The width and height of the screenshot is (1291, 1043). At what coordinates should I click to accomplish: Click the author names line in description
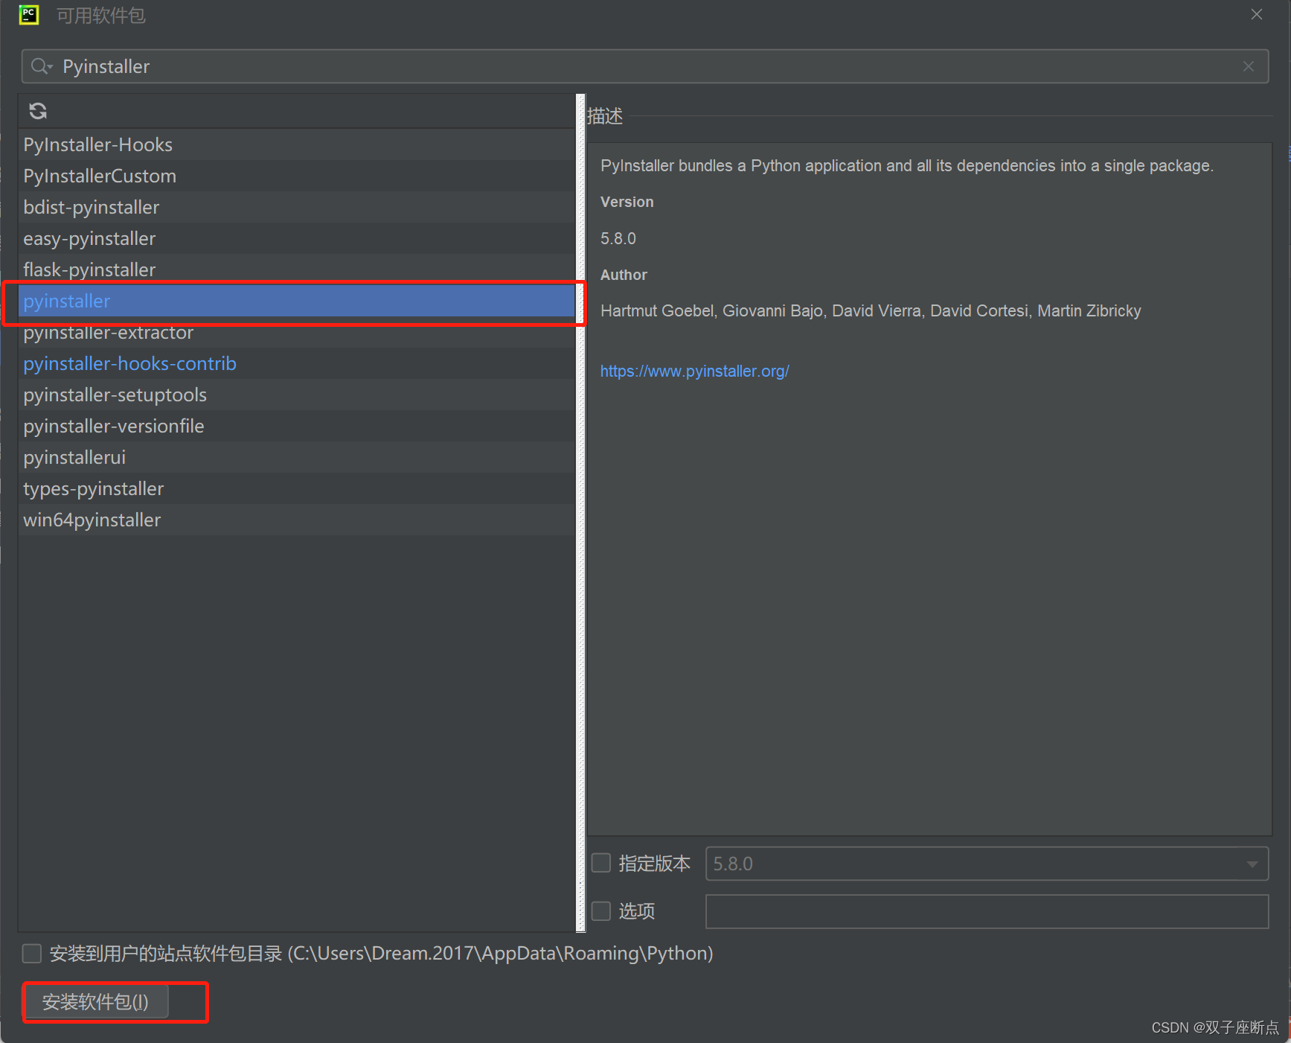871,310
